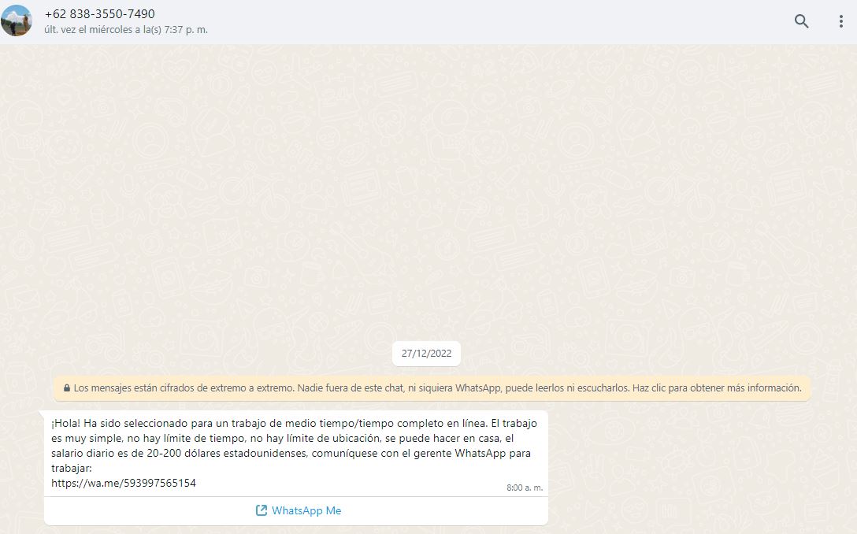Open the search in chat magnifier icon
This screenshot has height=534, width=857.
coord(801,21)
